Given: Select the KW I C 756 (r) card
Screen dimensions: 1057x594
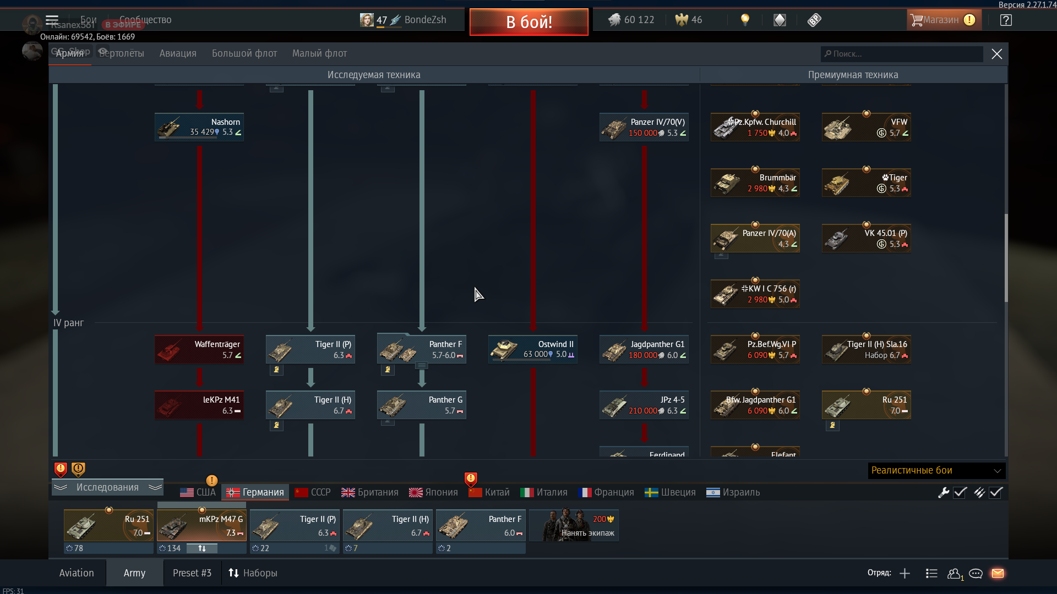Looking at the screenshot, I should point(755,294).
